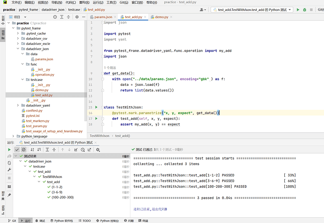
Task: Click the pin tab icon in run sidebar
Action: 9,195
